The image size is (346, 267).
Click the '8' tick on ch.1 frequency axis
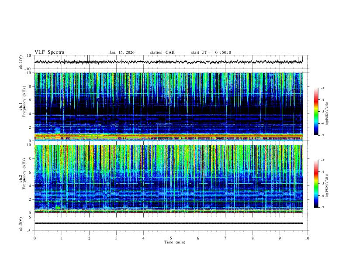30,86
